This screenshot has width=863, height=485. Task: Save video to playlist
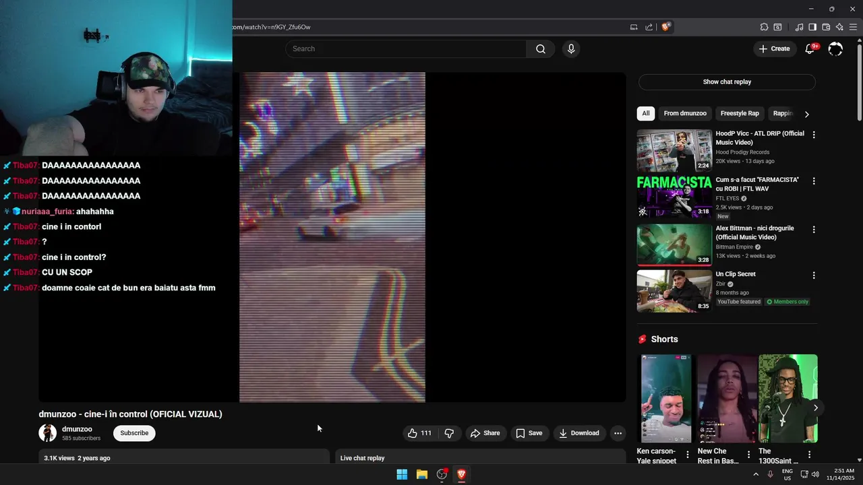click(x=529, y=433)
